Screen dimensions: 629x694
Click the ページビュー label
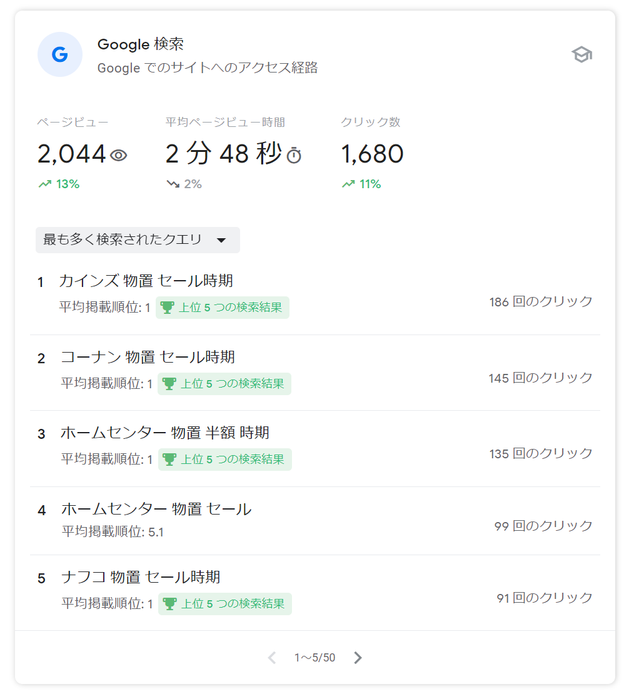coord(73,122)
